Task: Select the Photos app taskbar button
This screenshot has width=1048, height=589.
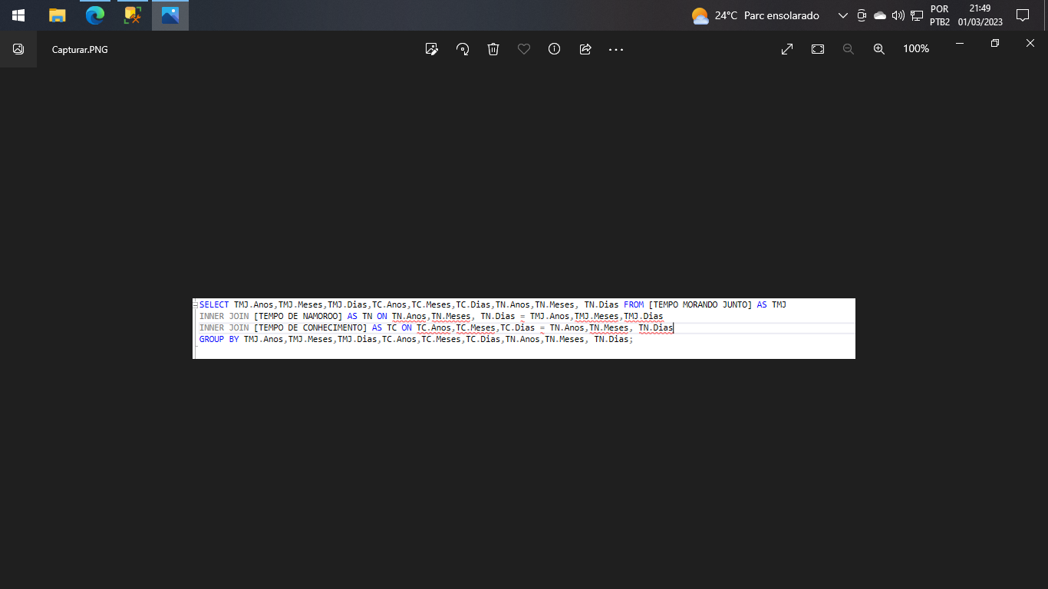Action: point(170,15)
